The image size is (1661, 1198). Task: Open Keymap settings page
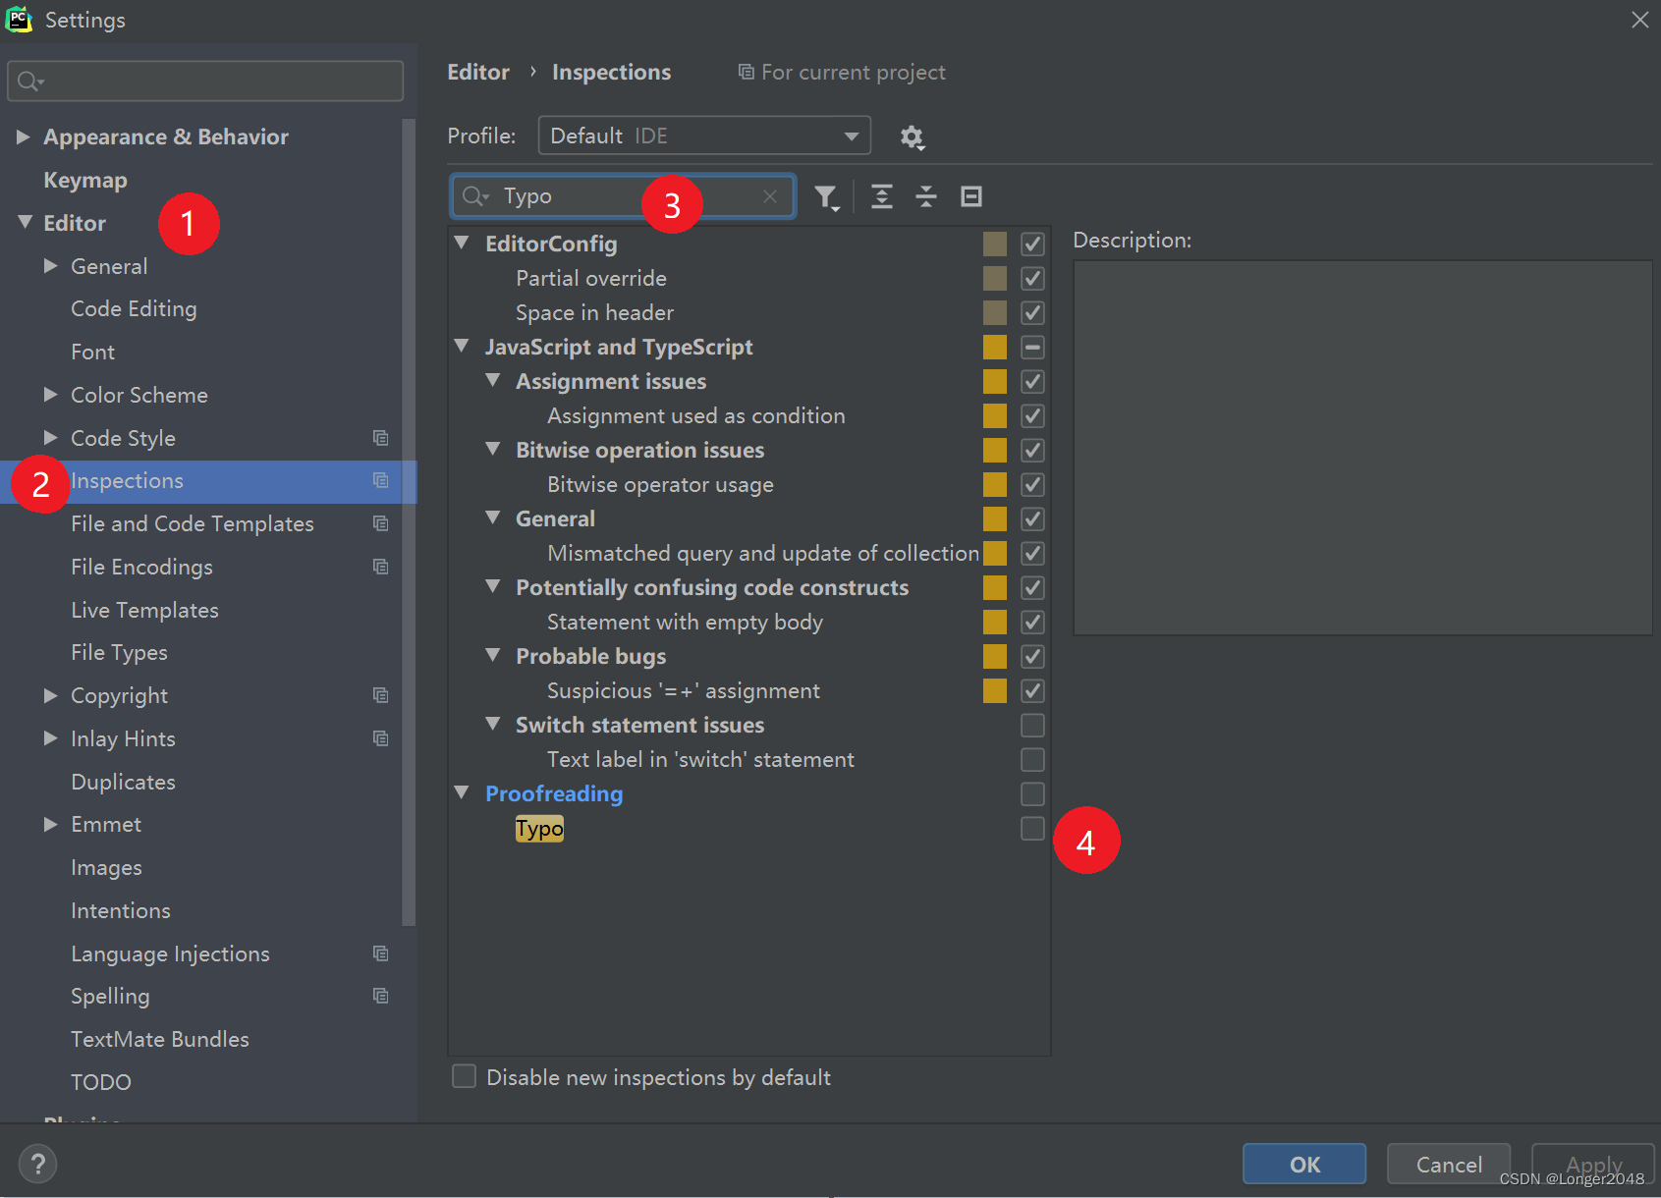[85, 180]
